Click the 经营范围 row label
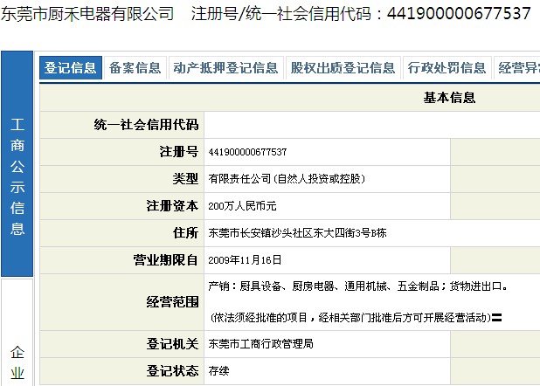Screen dimensions: 540x386 click(172, 302)
